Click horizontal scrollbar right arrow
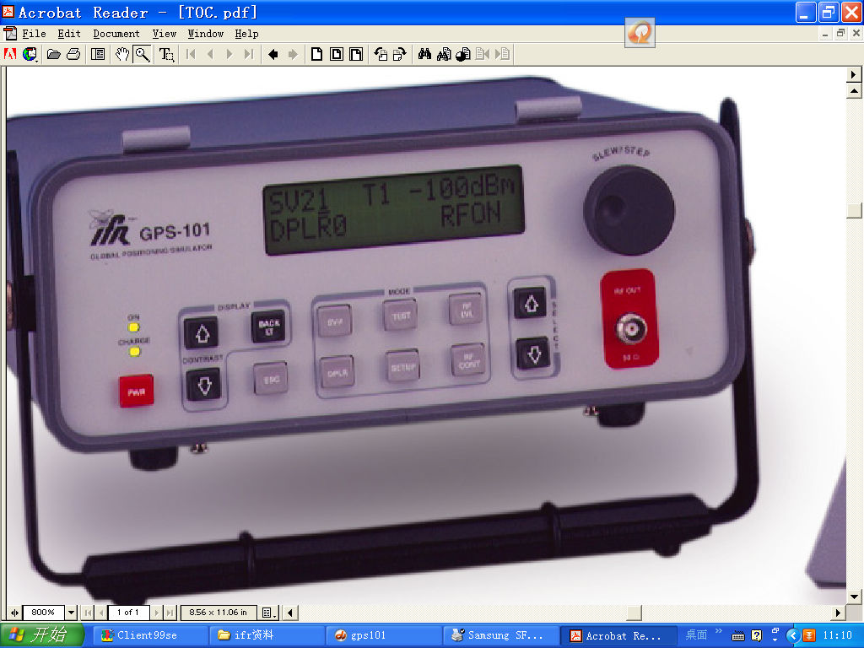This screenshot has height=648, width=864. [x=839, y=613]
